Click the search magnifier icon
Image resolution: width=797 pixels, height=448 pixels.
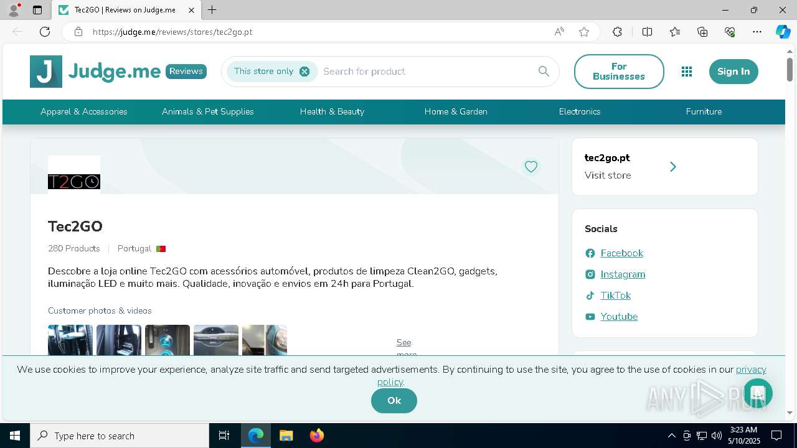(x=544, y=72)
